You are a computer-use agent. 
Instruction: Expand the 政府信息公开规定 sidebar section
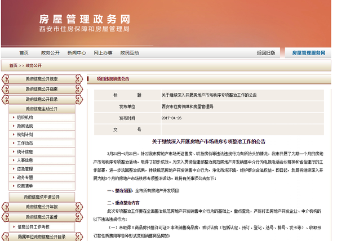(x=42, y=79)
